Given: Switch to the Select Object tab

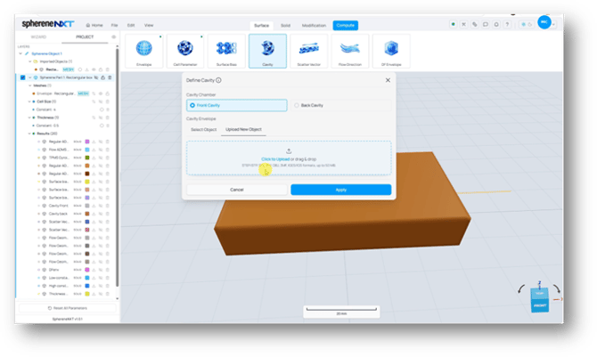Looking at the screenshot, I should [203, 129].
